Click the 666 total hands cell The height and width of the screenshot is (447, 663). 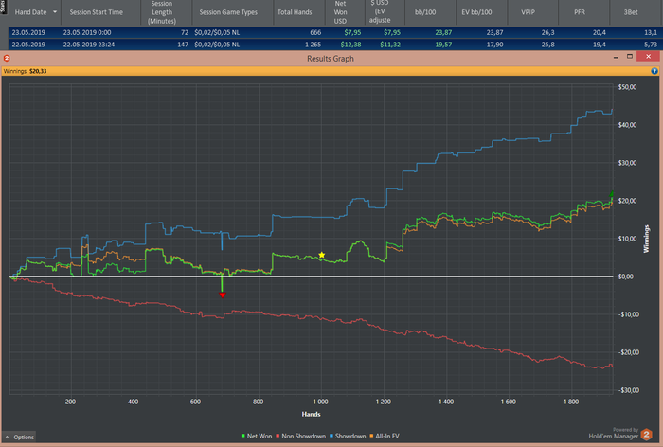tap(315, 32)
